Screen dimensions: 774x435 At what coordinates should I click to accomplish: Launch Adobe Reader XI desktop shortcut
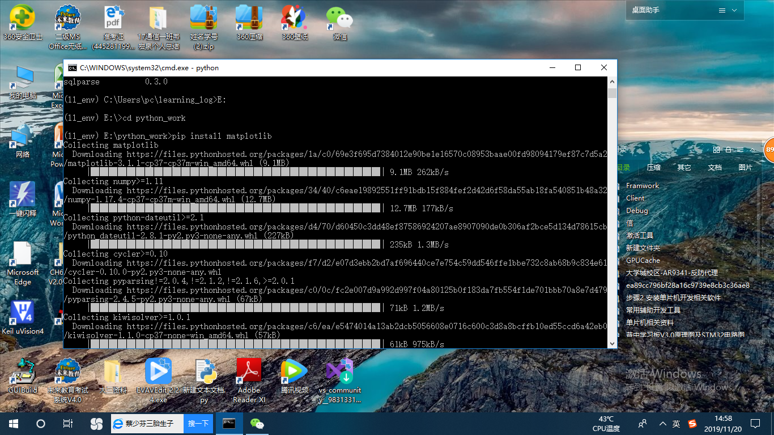249,381
